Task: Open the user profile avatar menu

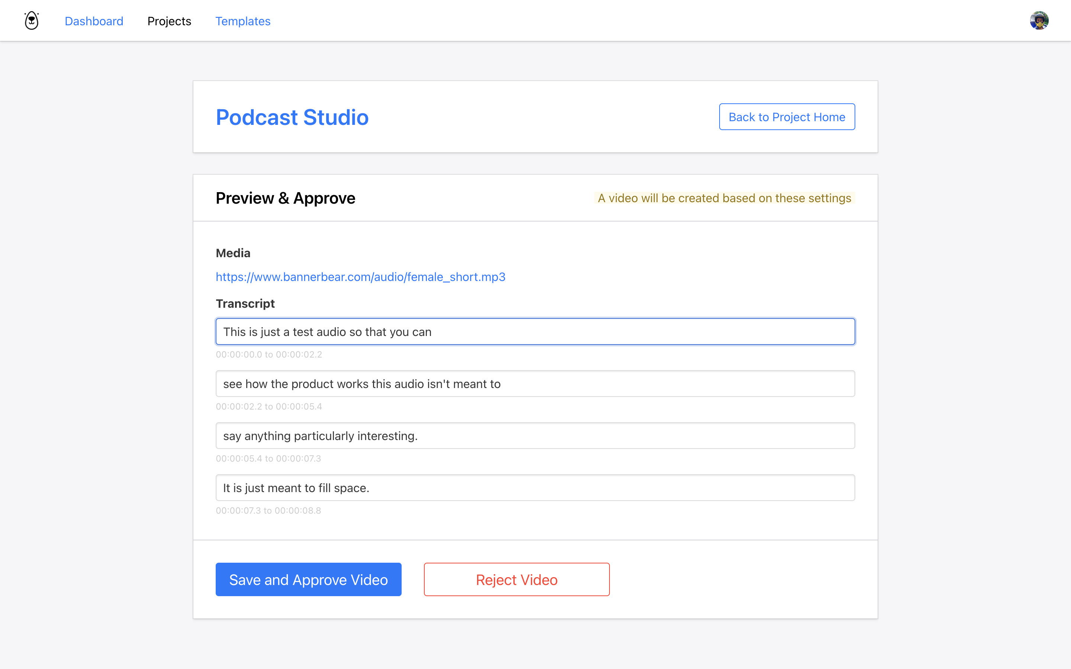Action: 1039,21
